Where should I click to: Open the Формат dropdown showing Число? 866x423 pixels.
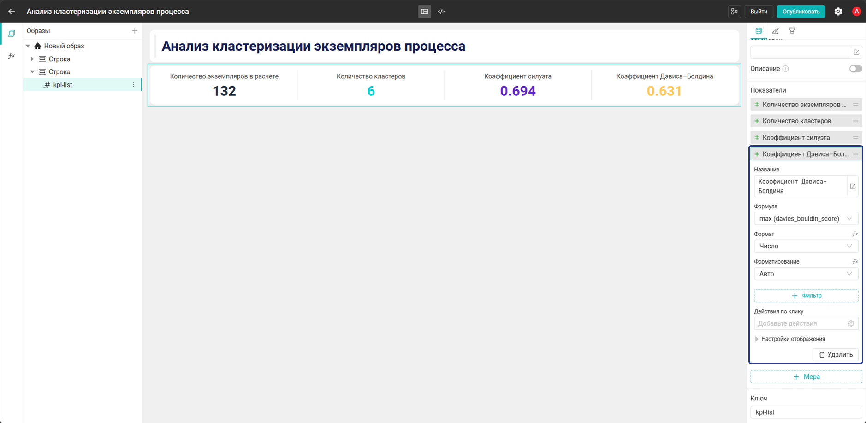(806, 246)
